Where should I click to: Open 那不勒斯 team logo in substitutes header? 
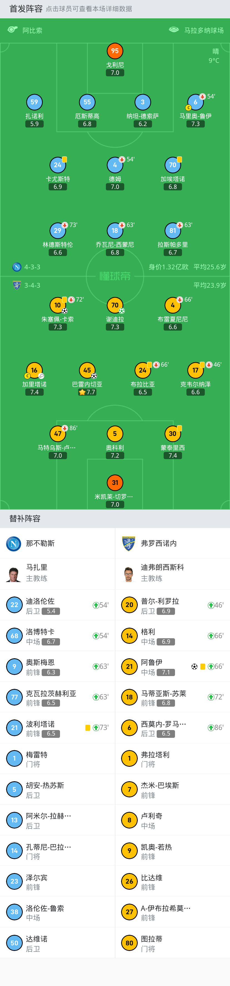pos(14,544)
